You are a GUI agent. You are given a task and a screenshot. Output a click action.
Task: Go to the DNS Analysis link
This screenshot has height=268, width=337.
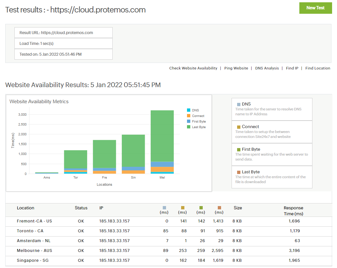coord(267,68)
